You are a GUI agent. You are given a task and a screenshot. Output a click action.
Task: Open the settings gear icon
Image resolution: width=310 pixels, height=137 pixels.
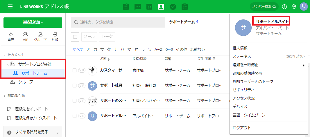(x=294, y=6)
